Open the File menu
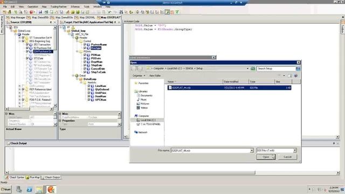 point(5,6)
